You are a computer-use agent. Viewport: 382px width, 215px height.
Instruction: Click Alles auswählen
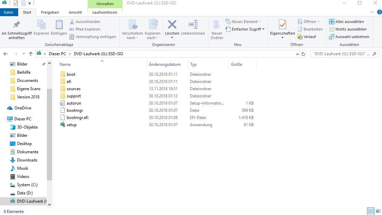pyautogui.click(x=346, y=22)
